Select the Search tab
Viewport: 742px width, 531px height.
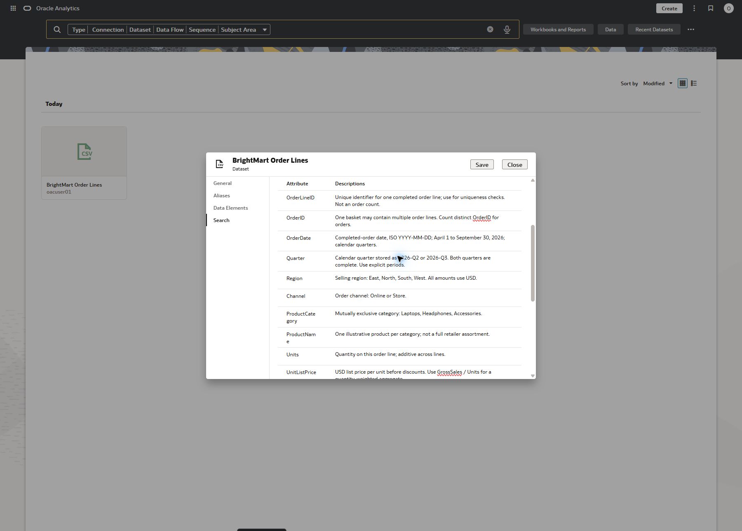click(221, 220)
